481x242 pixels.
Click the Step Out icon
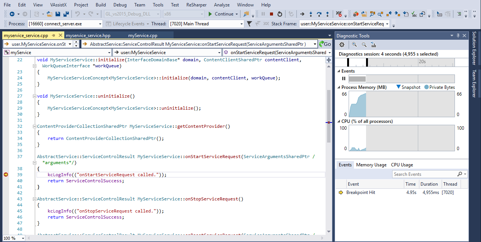tap(327, 13)
